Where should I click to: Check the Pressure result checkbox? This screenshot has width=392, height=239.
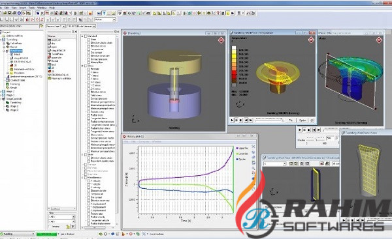(88, 69)
